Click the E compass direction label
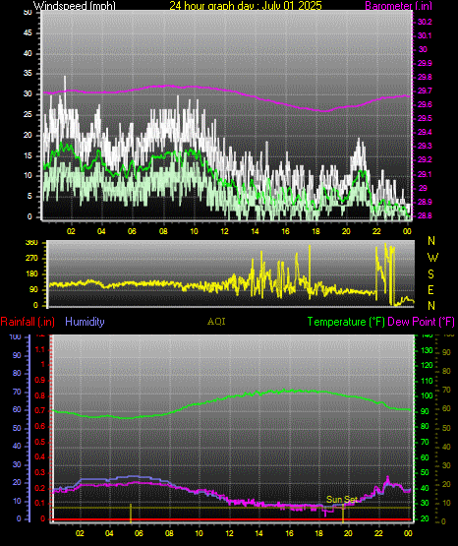 click(x=430, y=289)
